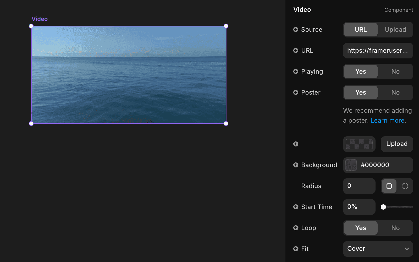Click the plus icon beside Start Time
This screenshot has width=419, height=262.
pos(296,207)
